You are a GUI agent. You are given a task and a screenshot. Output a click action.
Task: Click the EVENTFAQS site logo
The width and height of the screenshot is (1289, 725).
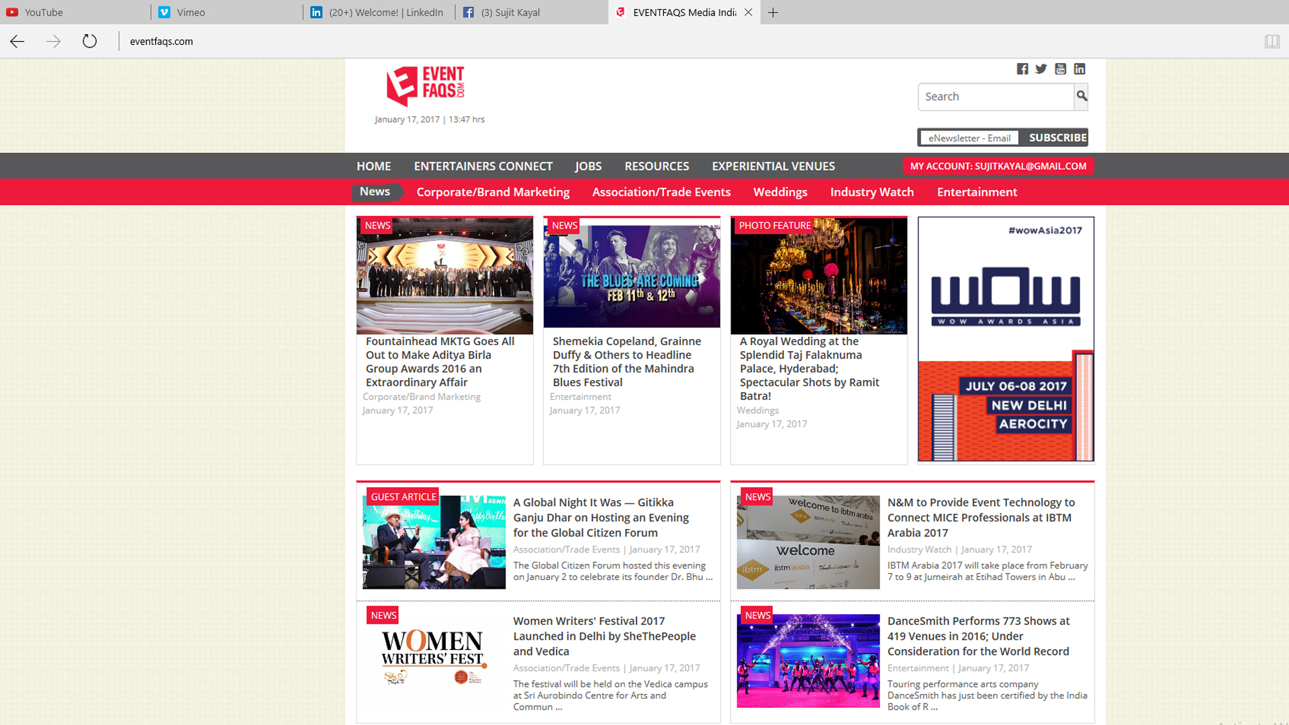pyautogui.click(x=426, y=86)
